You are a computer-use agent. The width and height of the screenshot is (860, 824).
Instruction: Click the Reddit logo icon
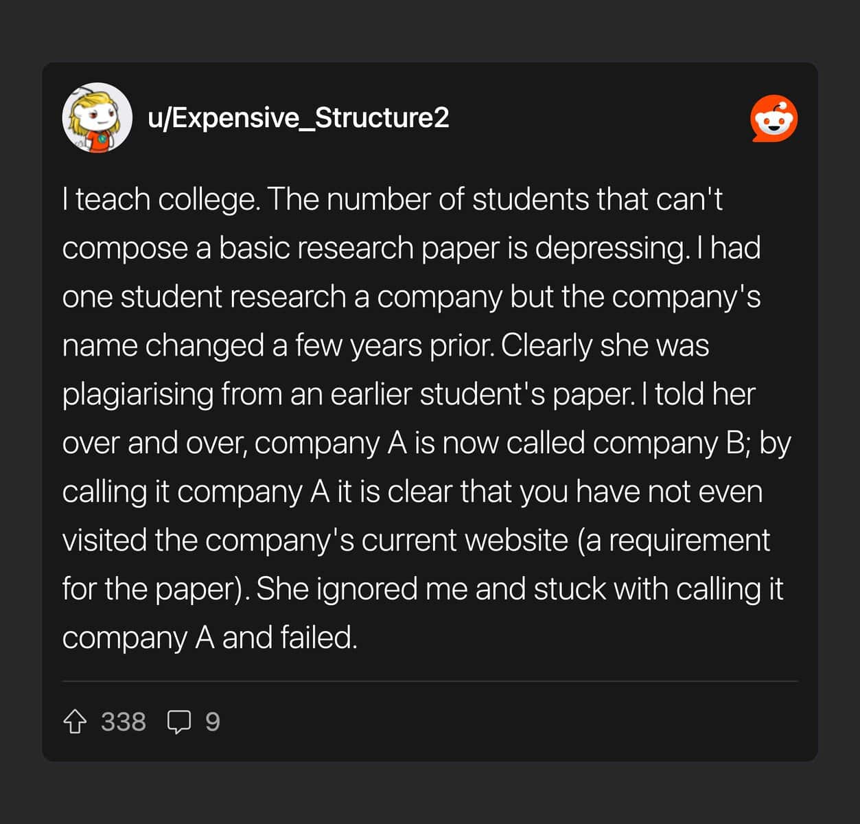(774, 119)
